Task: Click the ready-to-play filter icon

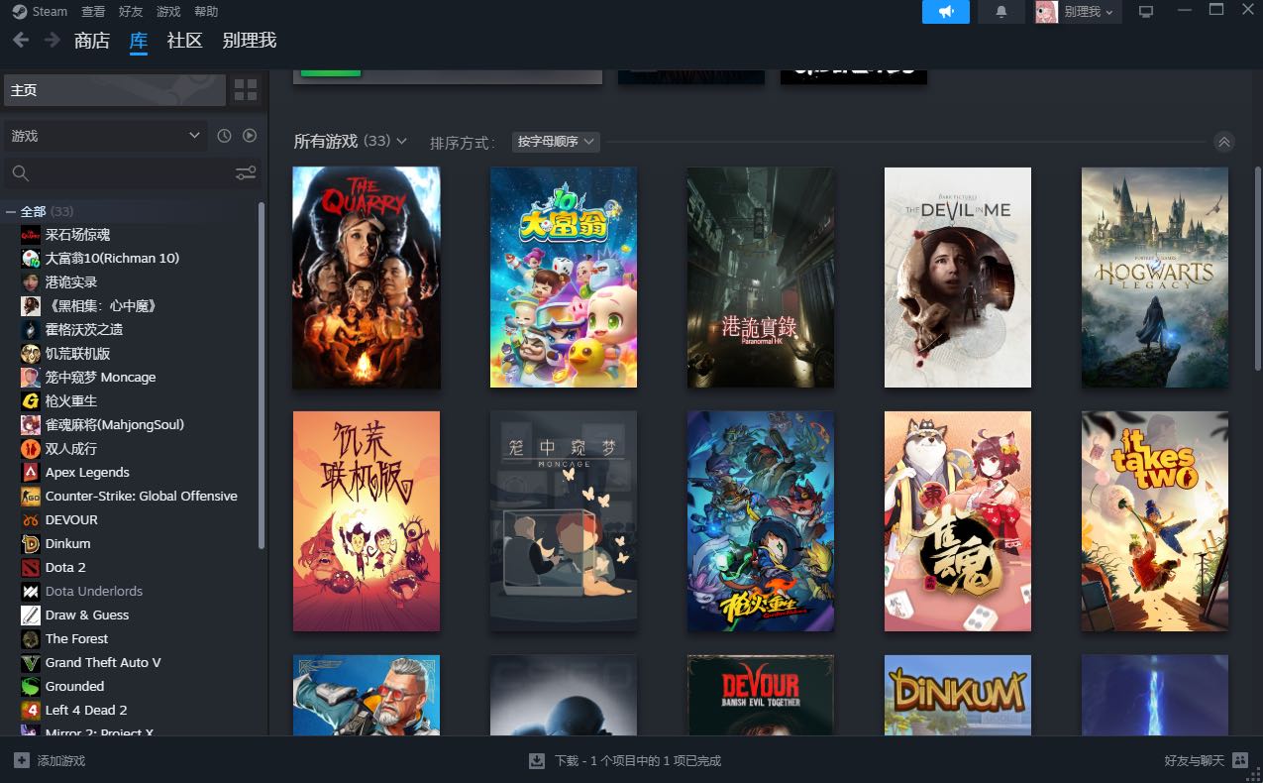Action: (x=250, y=136)
